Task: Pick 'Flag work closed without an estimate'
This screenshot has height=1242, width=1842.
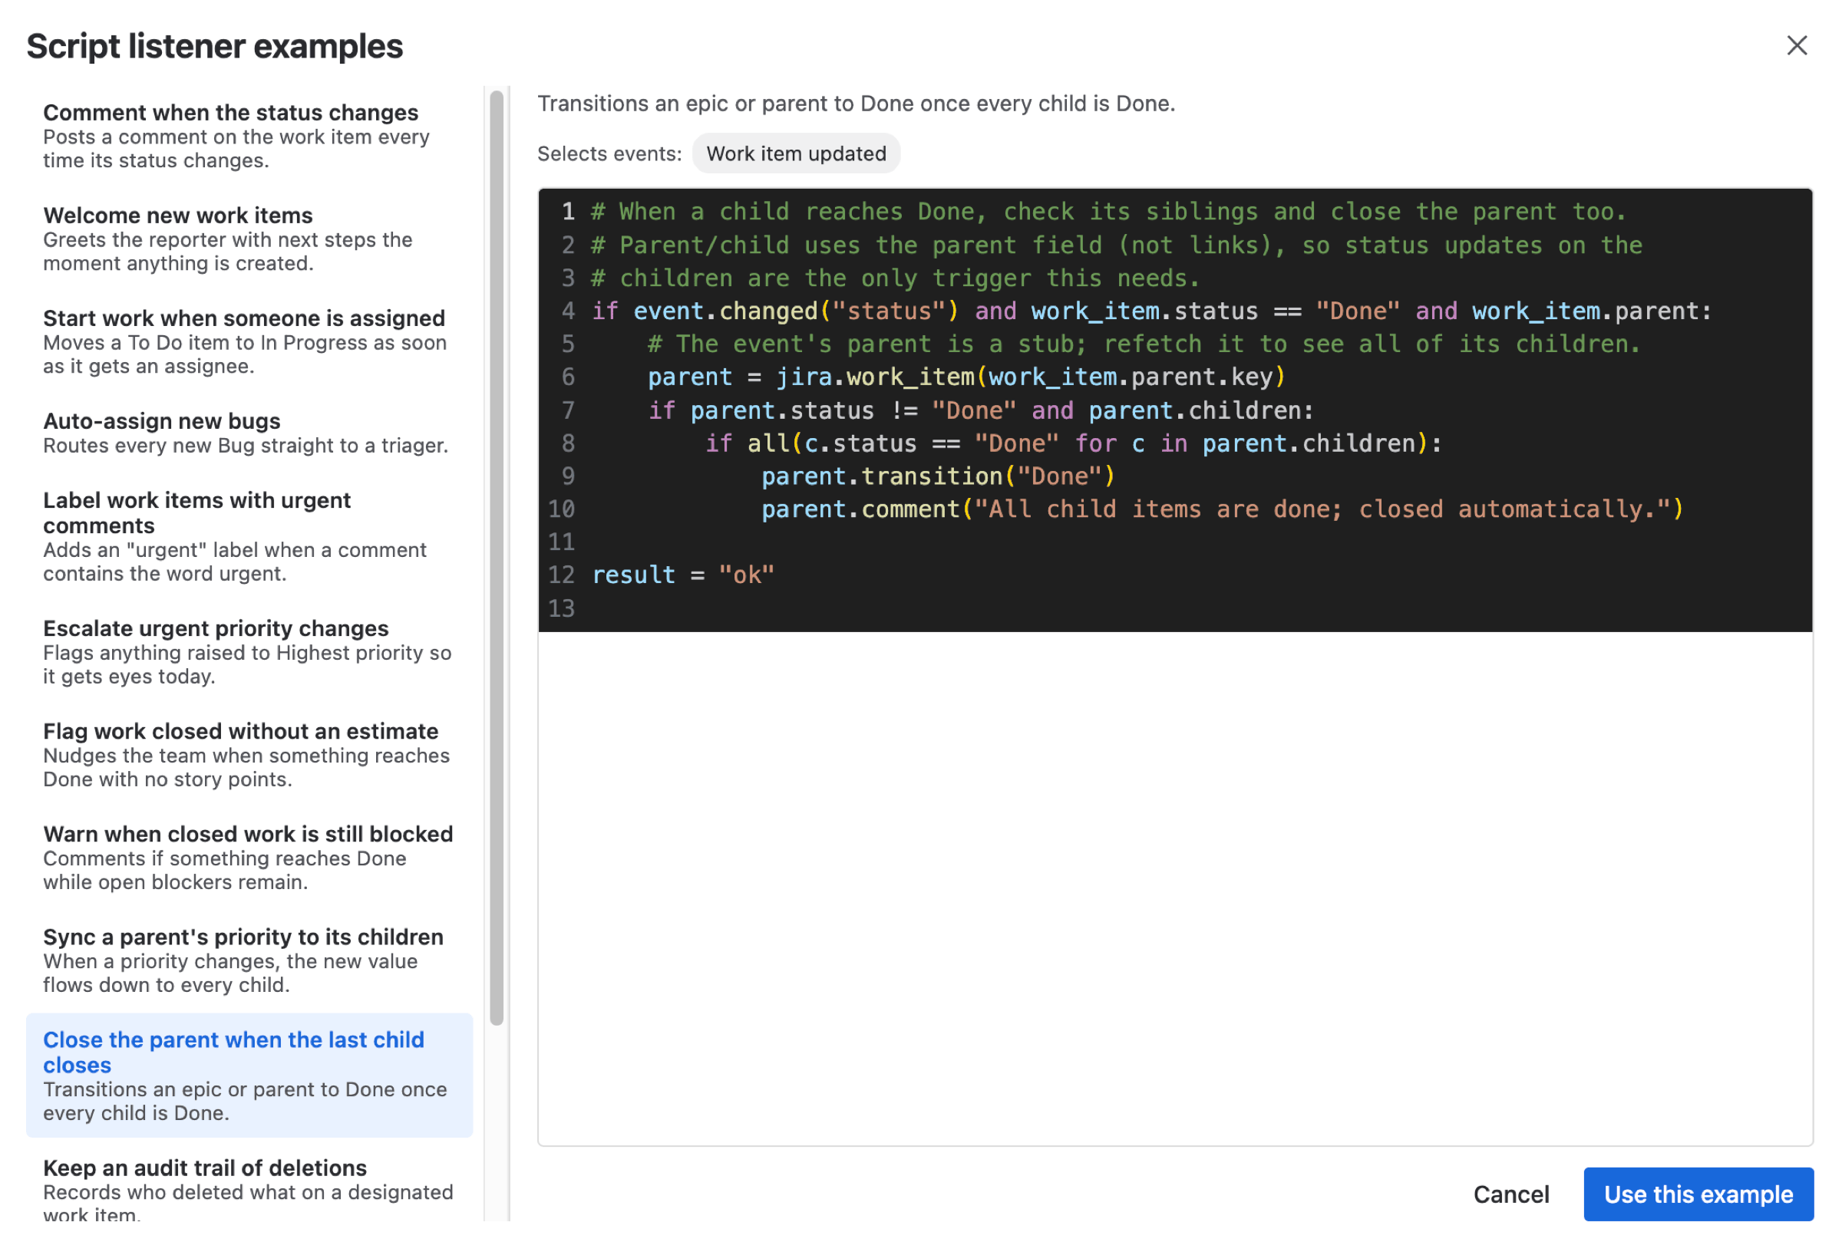Action: click(249, 755)
